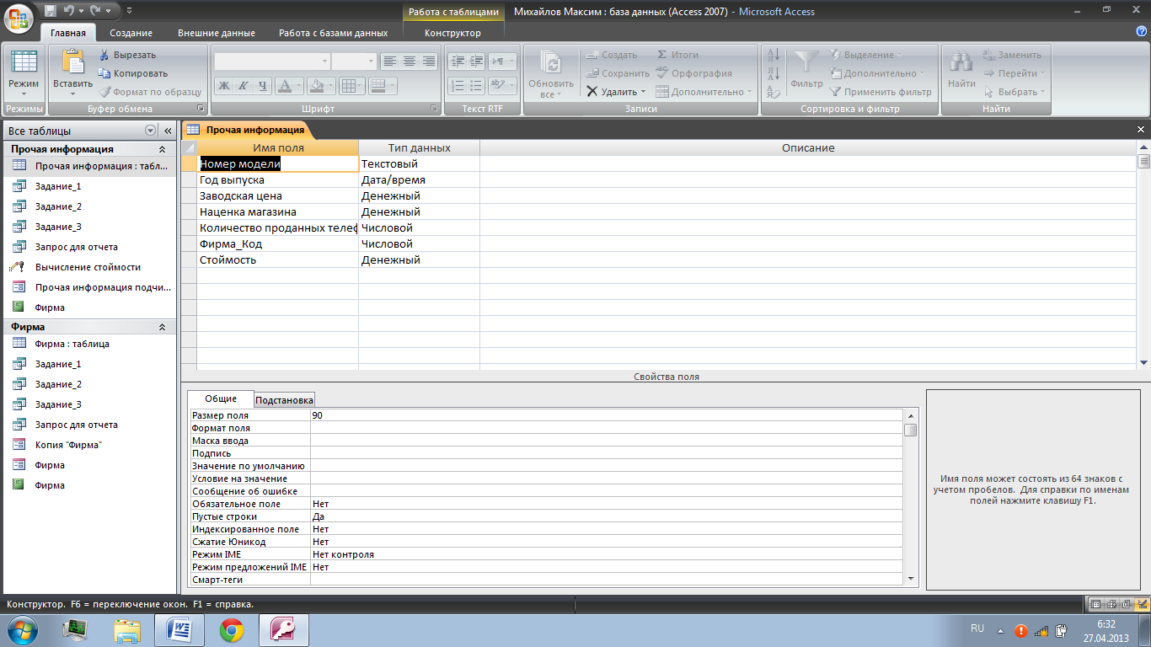Click sort descending Я-А icon
Image resolution: width=1151 pixels, height=647 pixels.
pos(774,74)
